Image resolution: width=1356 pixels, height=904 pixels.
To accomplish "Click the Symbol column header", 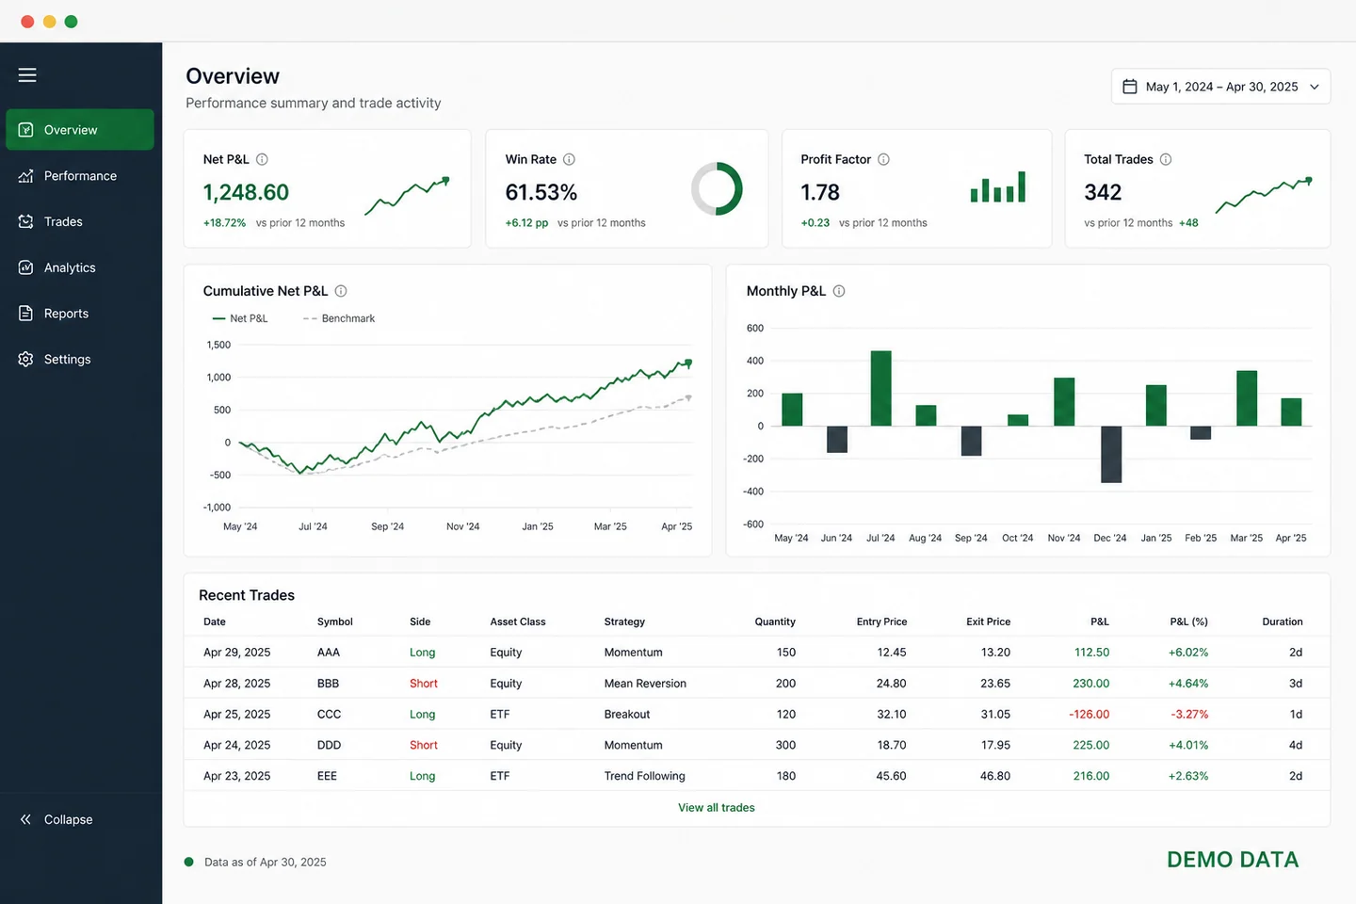I will [x=335, y=621].
